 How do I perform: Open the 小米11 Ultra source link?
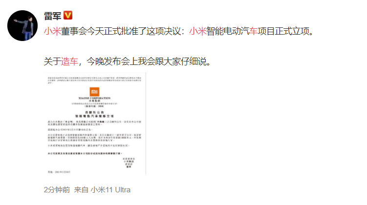[110, 189]
